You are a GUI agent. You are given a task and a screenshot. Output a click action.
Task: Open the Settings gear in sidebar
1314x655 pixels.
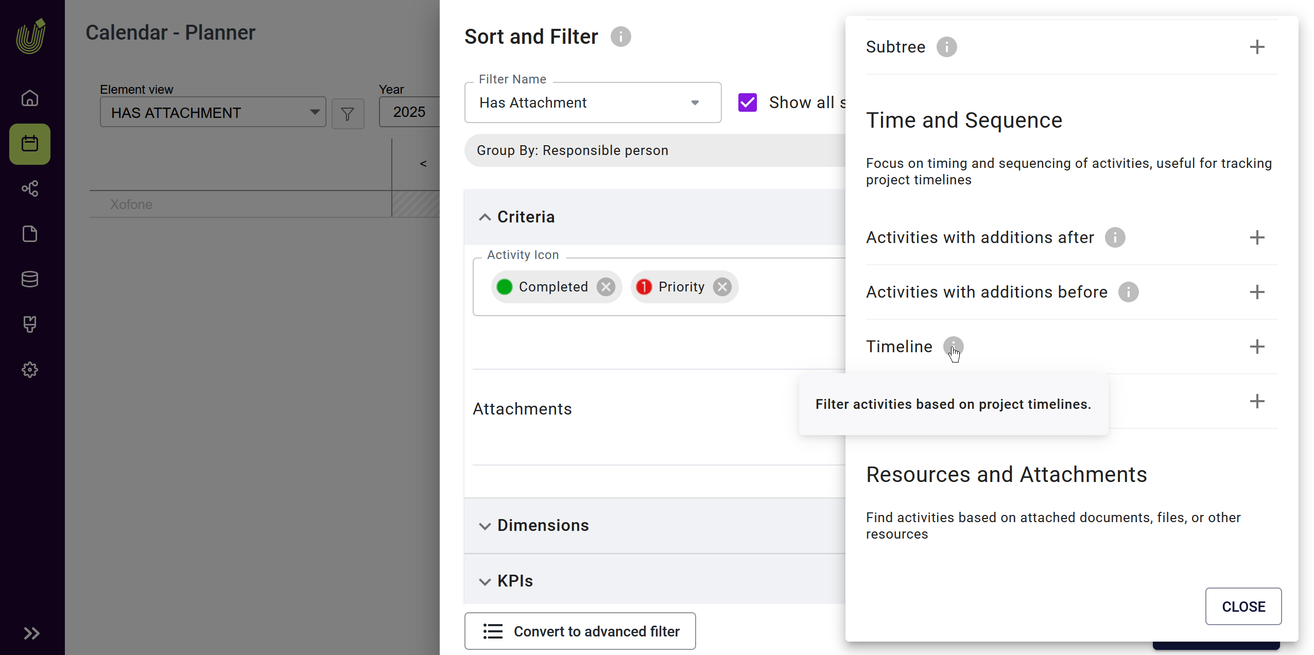pos(30,370)
